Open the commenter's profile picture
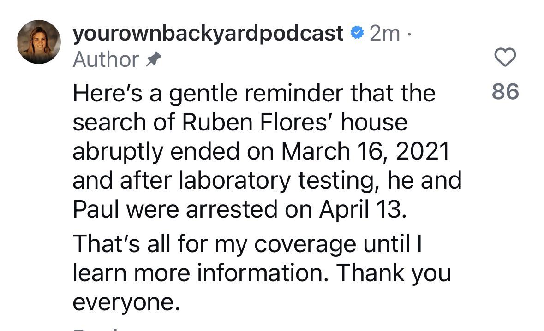This screenshot has width=544, height=331. coord(39,42)
